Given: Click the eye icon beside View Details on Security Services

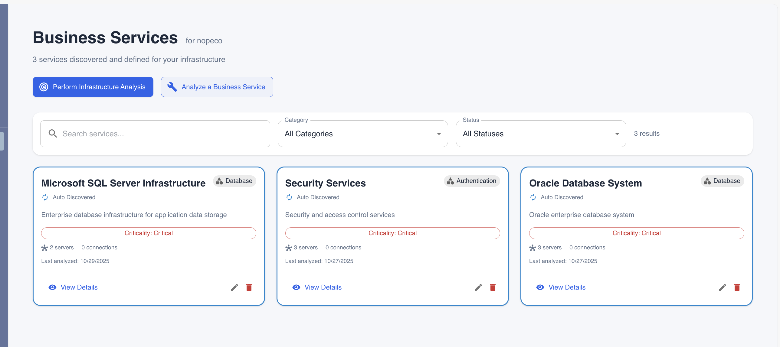Looking at the screenshot, I should (296, 287).
